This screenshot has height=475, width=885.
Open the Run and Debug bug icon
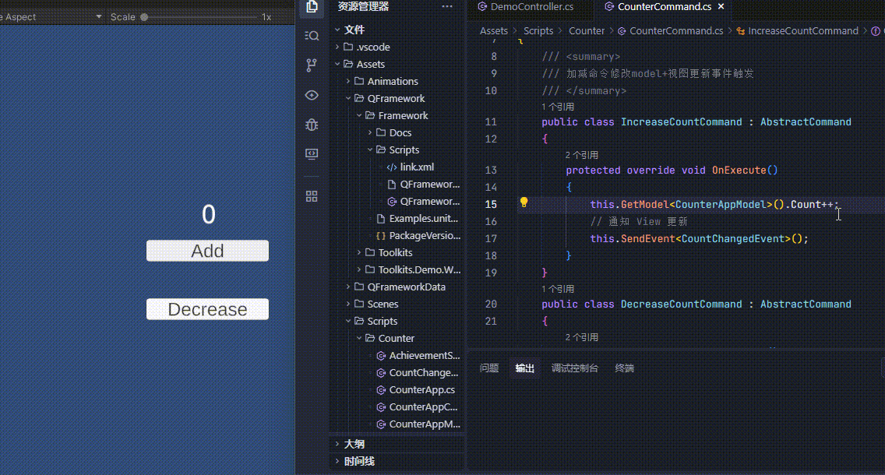tap(312, 125)
